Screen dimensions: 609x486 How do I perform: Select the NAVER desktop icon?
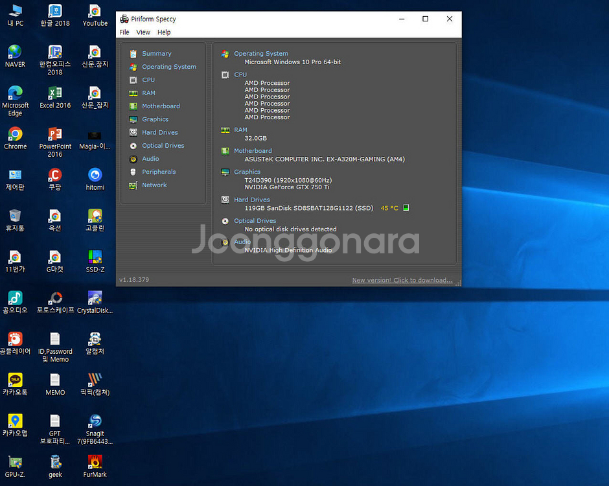pyautogui.click(x=15, y=57)
